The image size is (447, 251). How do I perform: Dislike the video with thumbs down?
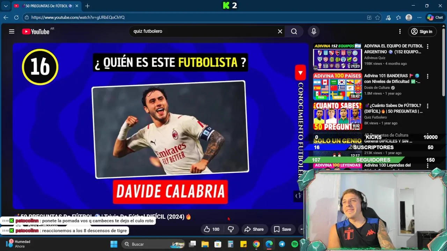(231, 229)
